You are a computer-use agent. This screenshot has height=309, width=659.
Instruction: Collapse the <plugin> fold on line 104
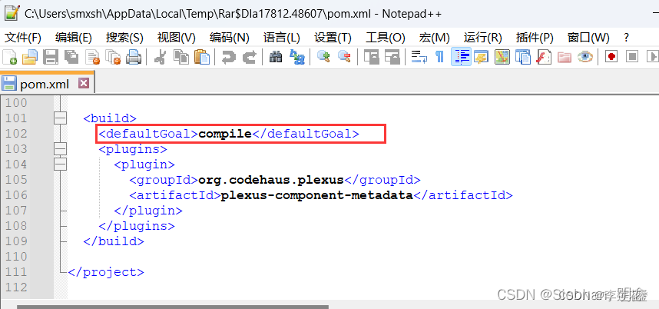pos(61,164)
